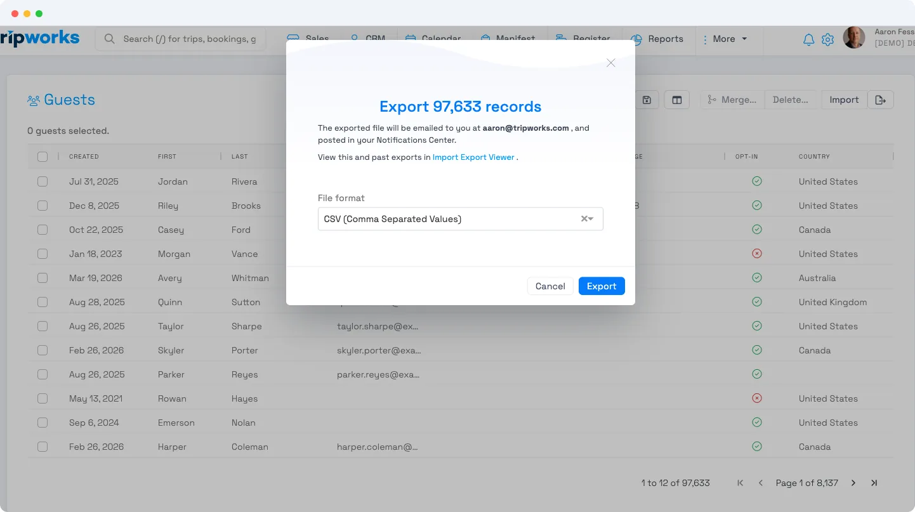Sort by the COUNTRY column header
Image resolution: width=915 pixels, height=512 pixels.
click(x=814, y=156)
